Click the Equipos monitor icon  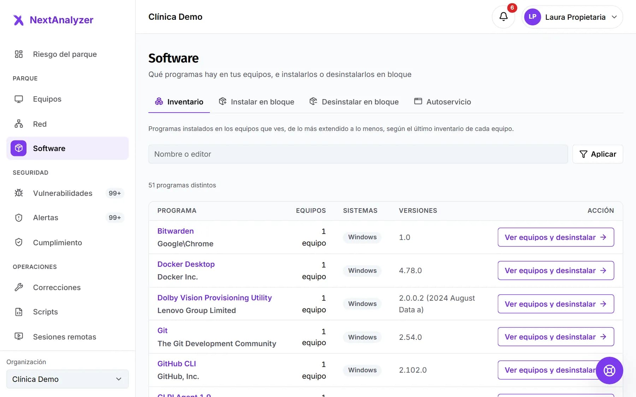pos(19,99)
